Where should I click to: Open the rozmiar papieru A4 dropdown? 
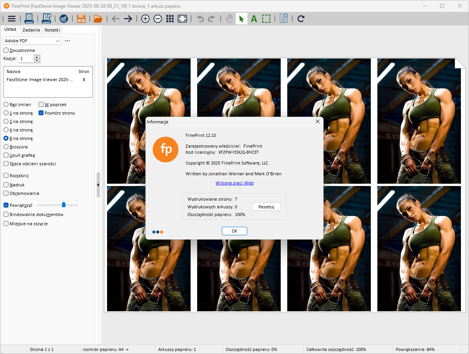(106, 349)
